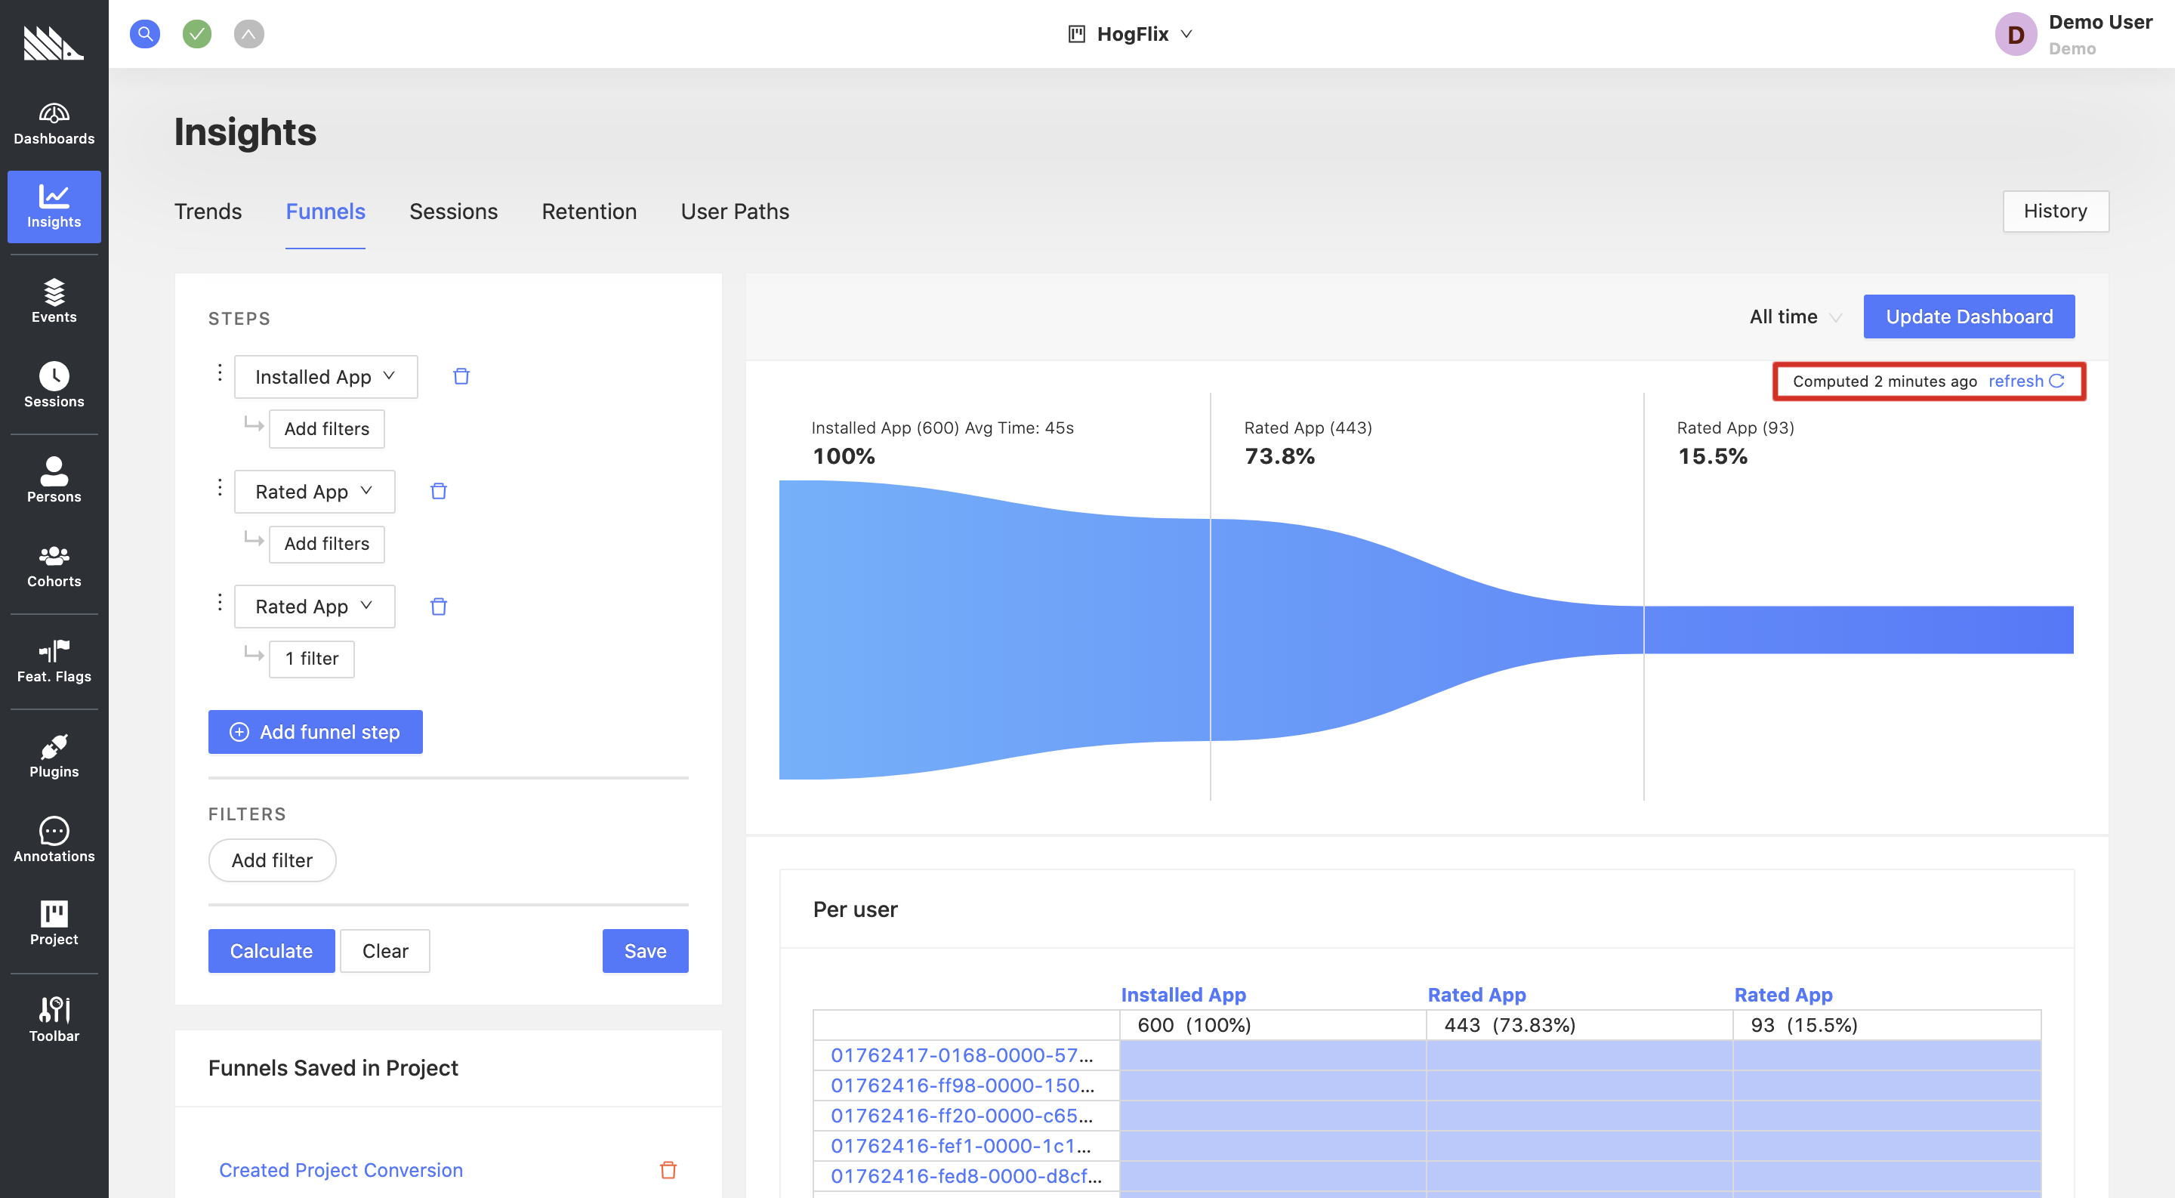
Task: Add filters under Installed App step
Action: [x=327, y=429]
